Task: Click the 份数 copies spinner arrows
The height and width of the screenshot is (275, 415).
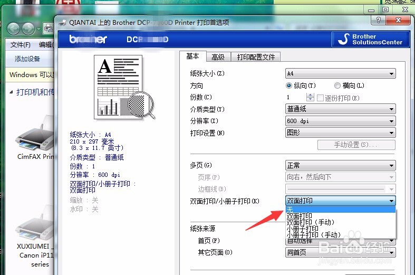Action: tap(310, 97)
